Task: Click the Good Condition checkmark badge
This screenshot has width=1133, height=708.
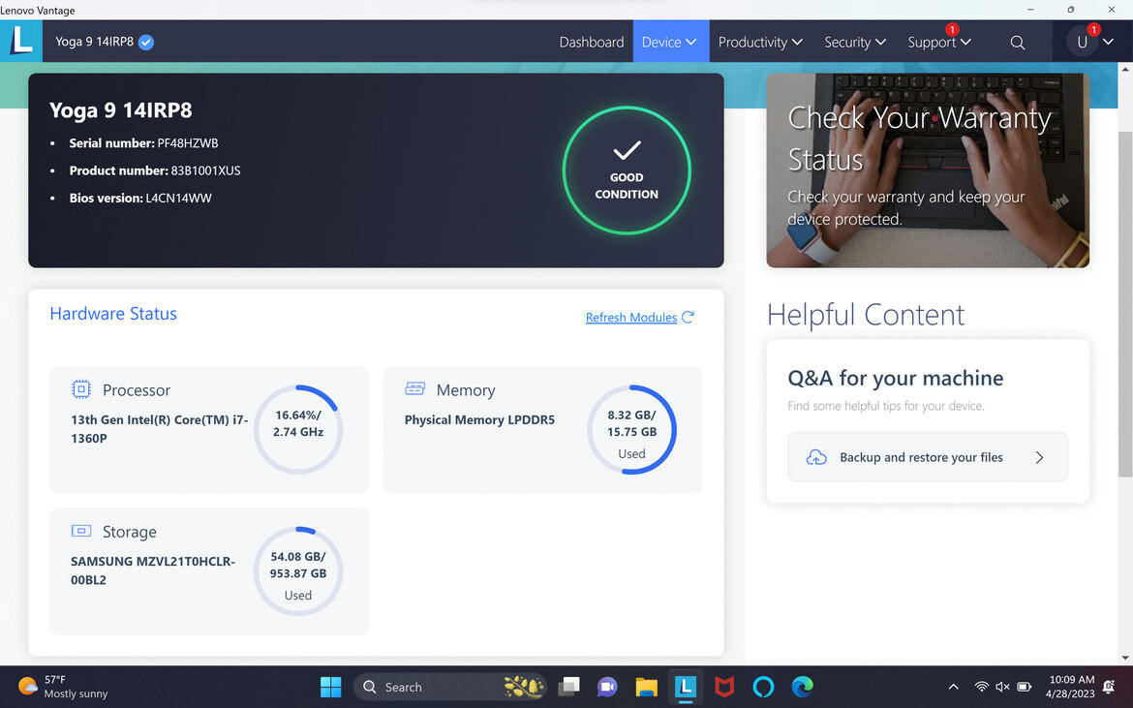Action: point(627,170)
